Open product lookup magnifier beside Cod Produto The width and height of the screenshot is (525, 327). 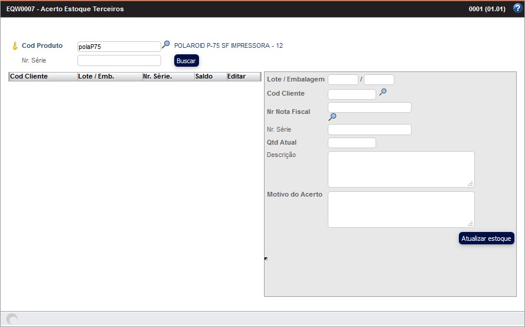tap(166, 44)
